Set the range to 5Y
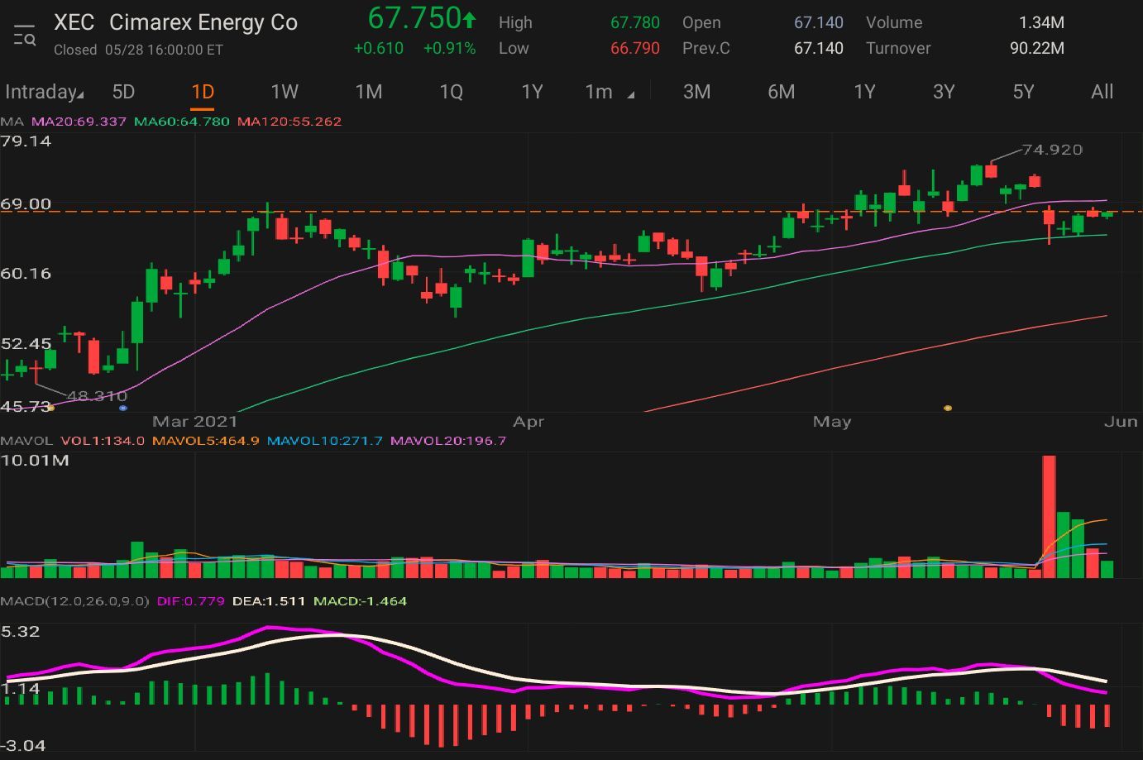The height and width of the screenshot is (760, 1143). (1023, 92)
